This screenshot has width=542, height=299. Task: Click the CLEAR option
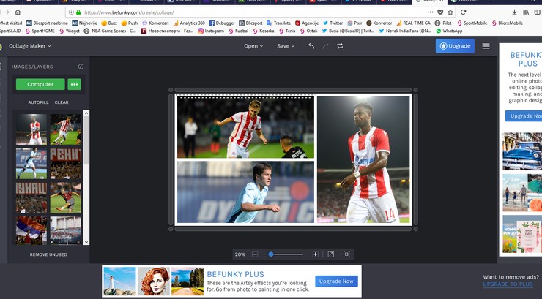pos(62,102)
